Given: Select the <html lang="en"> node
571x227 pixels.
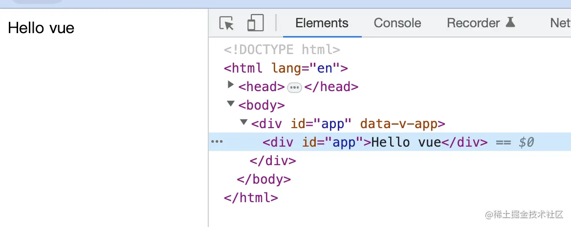Looking at the screenshot, I should click(x=286, y=68).
